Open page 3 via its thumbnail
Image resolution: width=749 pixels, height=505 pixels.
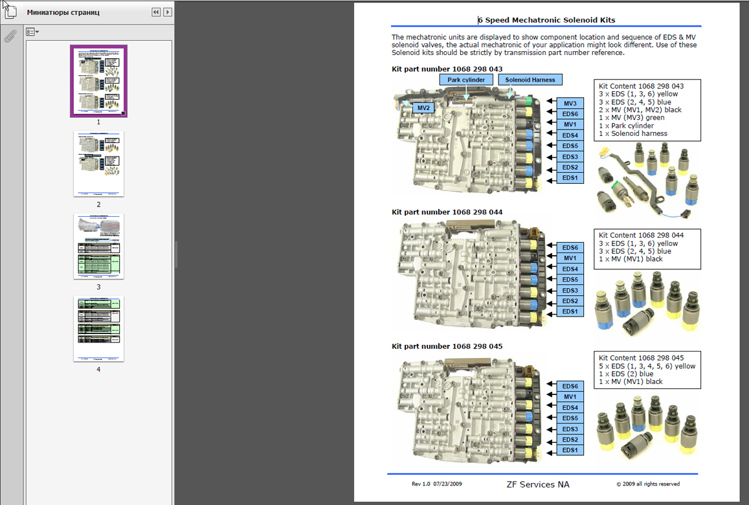point(98,247)
